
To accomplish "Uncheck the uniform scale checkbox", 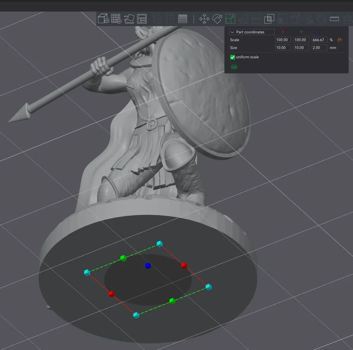I will (x=232, y=57).
